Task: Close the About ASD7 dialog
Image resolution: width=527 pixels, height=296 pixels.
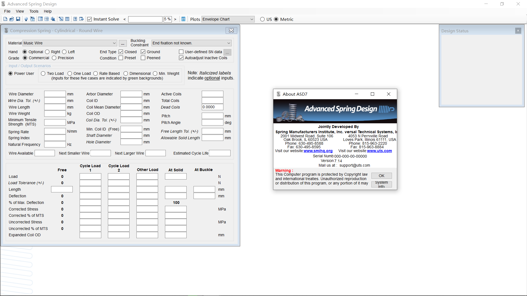Action: pyautogui.click(x=389, y=94)
